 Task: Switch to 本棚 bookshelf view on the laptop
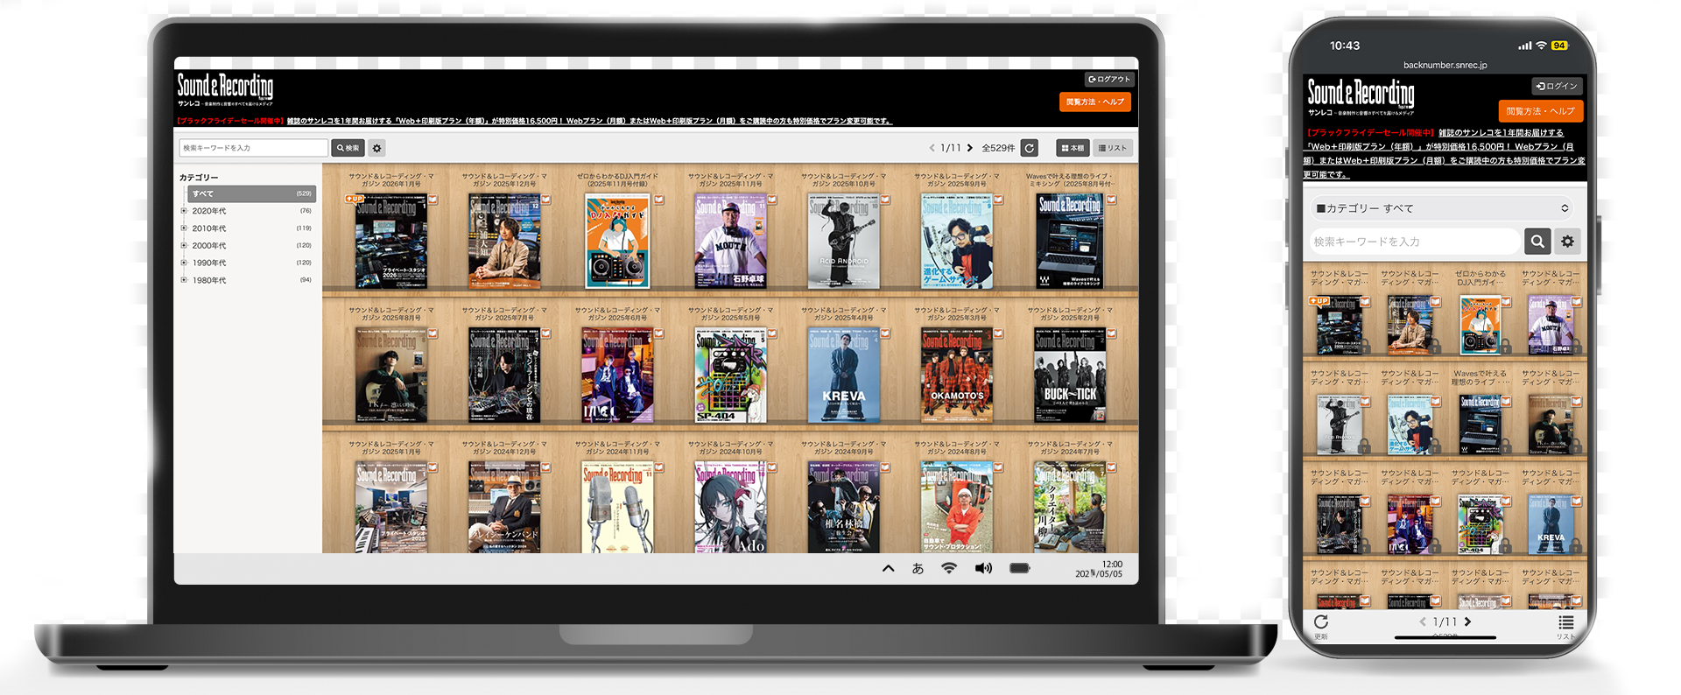[x=1073, y=148]
